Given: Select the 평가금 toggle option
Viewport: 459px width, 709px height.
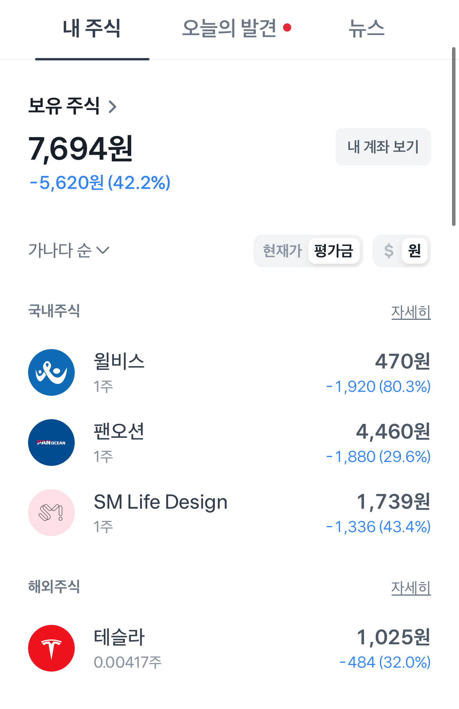Looking at the screenshot, I should point(334,251).
